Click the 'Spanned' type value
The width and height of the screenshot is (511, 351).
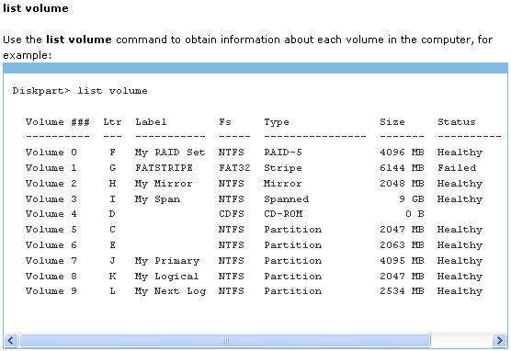pyautogui.click(x=286, y=199)
